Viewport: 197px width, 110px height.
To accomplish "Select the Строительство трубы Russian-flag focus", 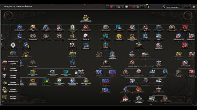I will click(106, 63).
